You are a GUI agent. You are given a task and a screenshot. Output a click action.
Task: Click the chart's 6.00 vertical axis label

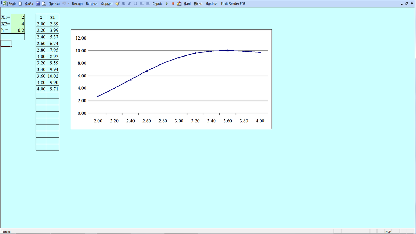(x=82, y=76)
